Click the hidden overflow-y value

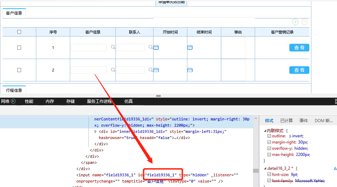pyautogui.click(x=301, y=148)
